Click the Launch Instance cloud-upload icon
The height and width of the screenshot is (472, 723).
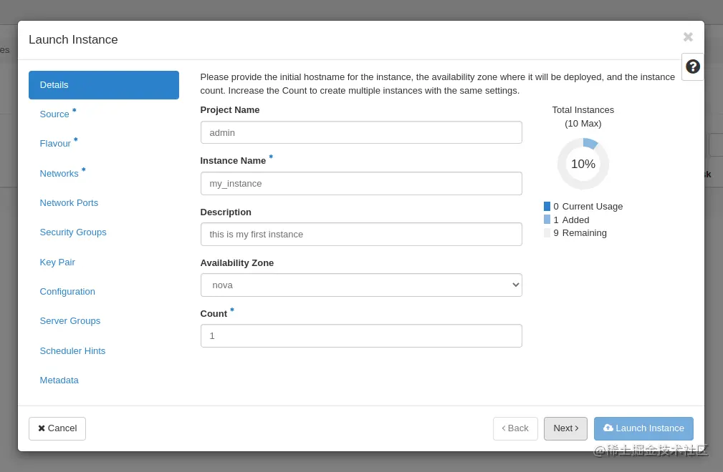click(608, 428)
